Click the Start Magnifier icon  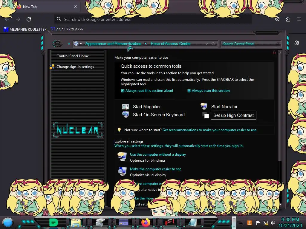point(125,106)
